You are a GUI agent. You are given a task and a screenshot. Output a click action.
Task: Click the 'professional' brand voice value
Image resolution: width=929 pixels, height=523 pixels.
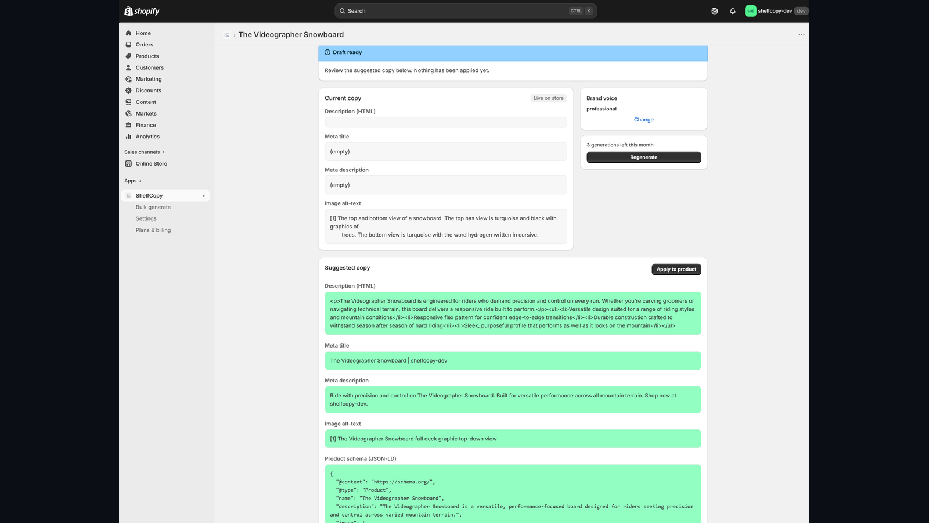pos(602,109)
